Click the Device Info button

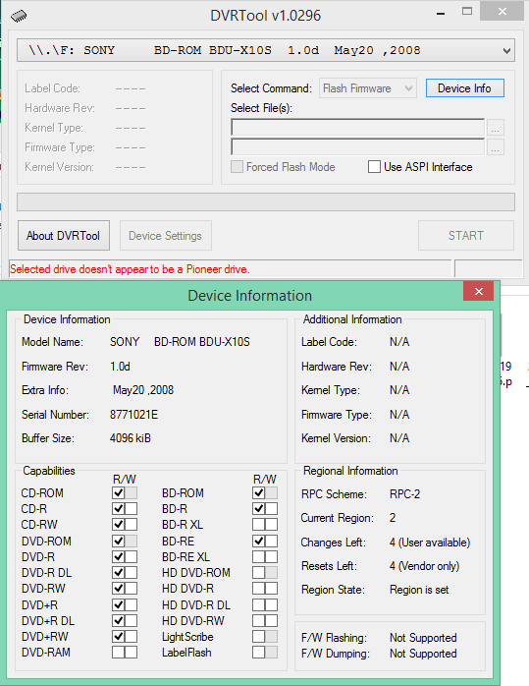point(464,88)
